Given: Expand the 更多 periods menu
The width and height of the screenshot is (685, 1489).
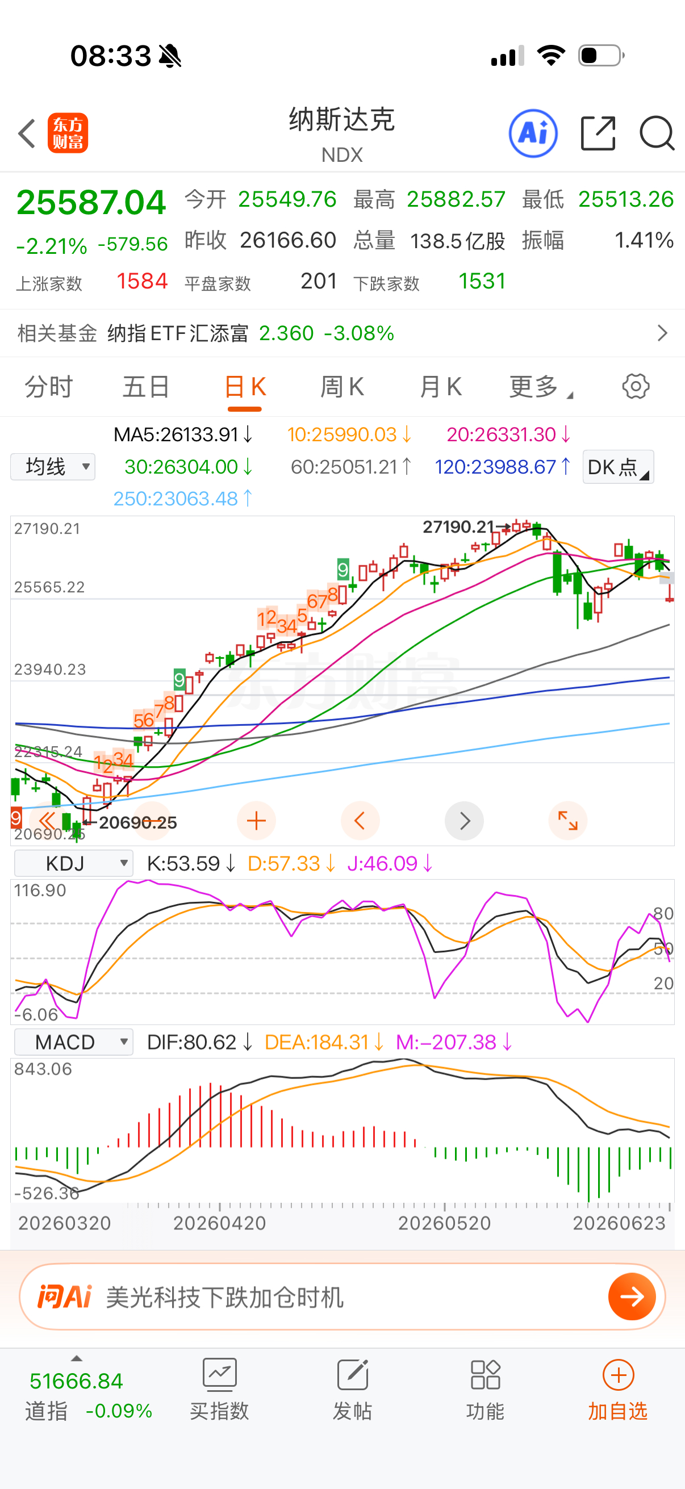Looking at the screenshot, I should (x=541, y=386).
